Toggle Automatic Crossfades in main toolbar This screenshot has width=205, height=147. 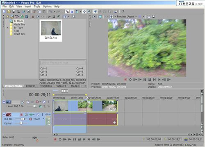pos(72,11)
